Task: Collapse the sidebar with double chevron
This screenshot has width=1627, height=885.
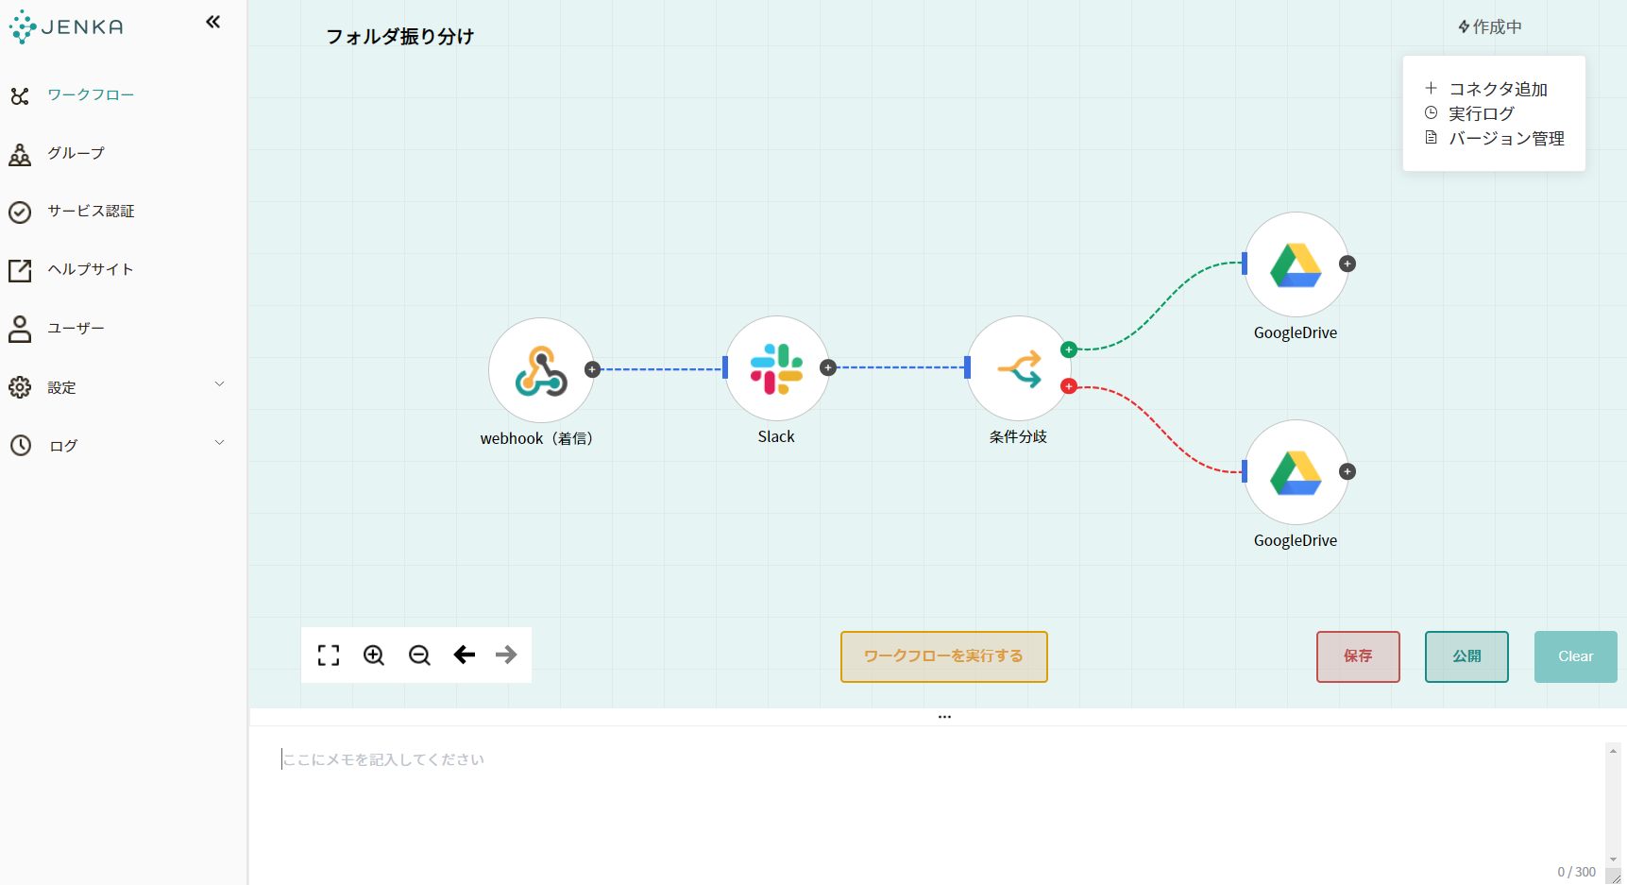Action: coord(213,22)
